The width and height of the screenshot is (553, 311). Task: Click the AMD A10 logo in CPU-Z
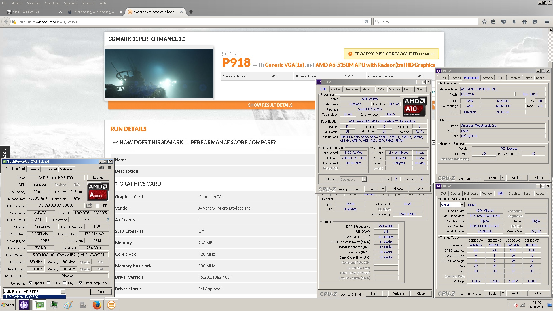(415, 107)
